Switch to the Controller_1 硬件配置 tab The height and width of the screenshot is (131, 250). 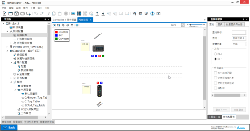[x=64, y=20]
